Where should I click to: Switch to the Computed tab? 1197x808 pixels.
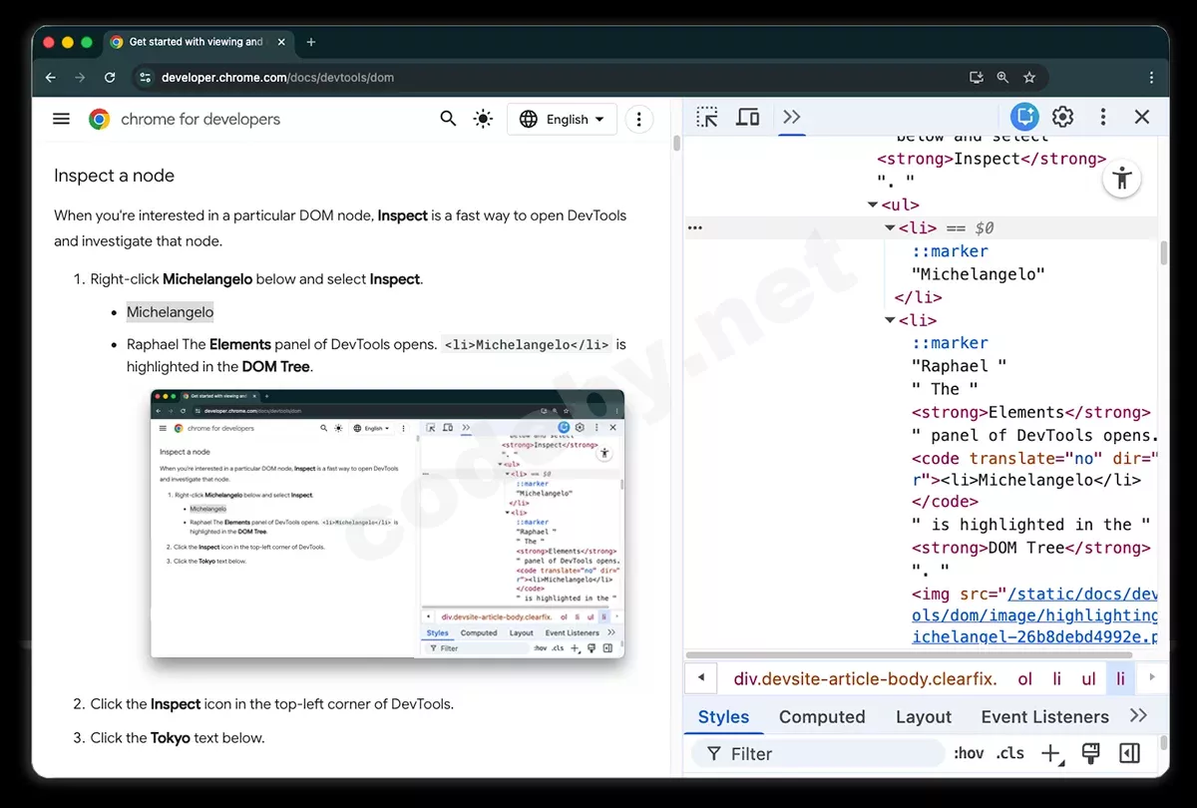[x=822, y=716]
